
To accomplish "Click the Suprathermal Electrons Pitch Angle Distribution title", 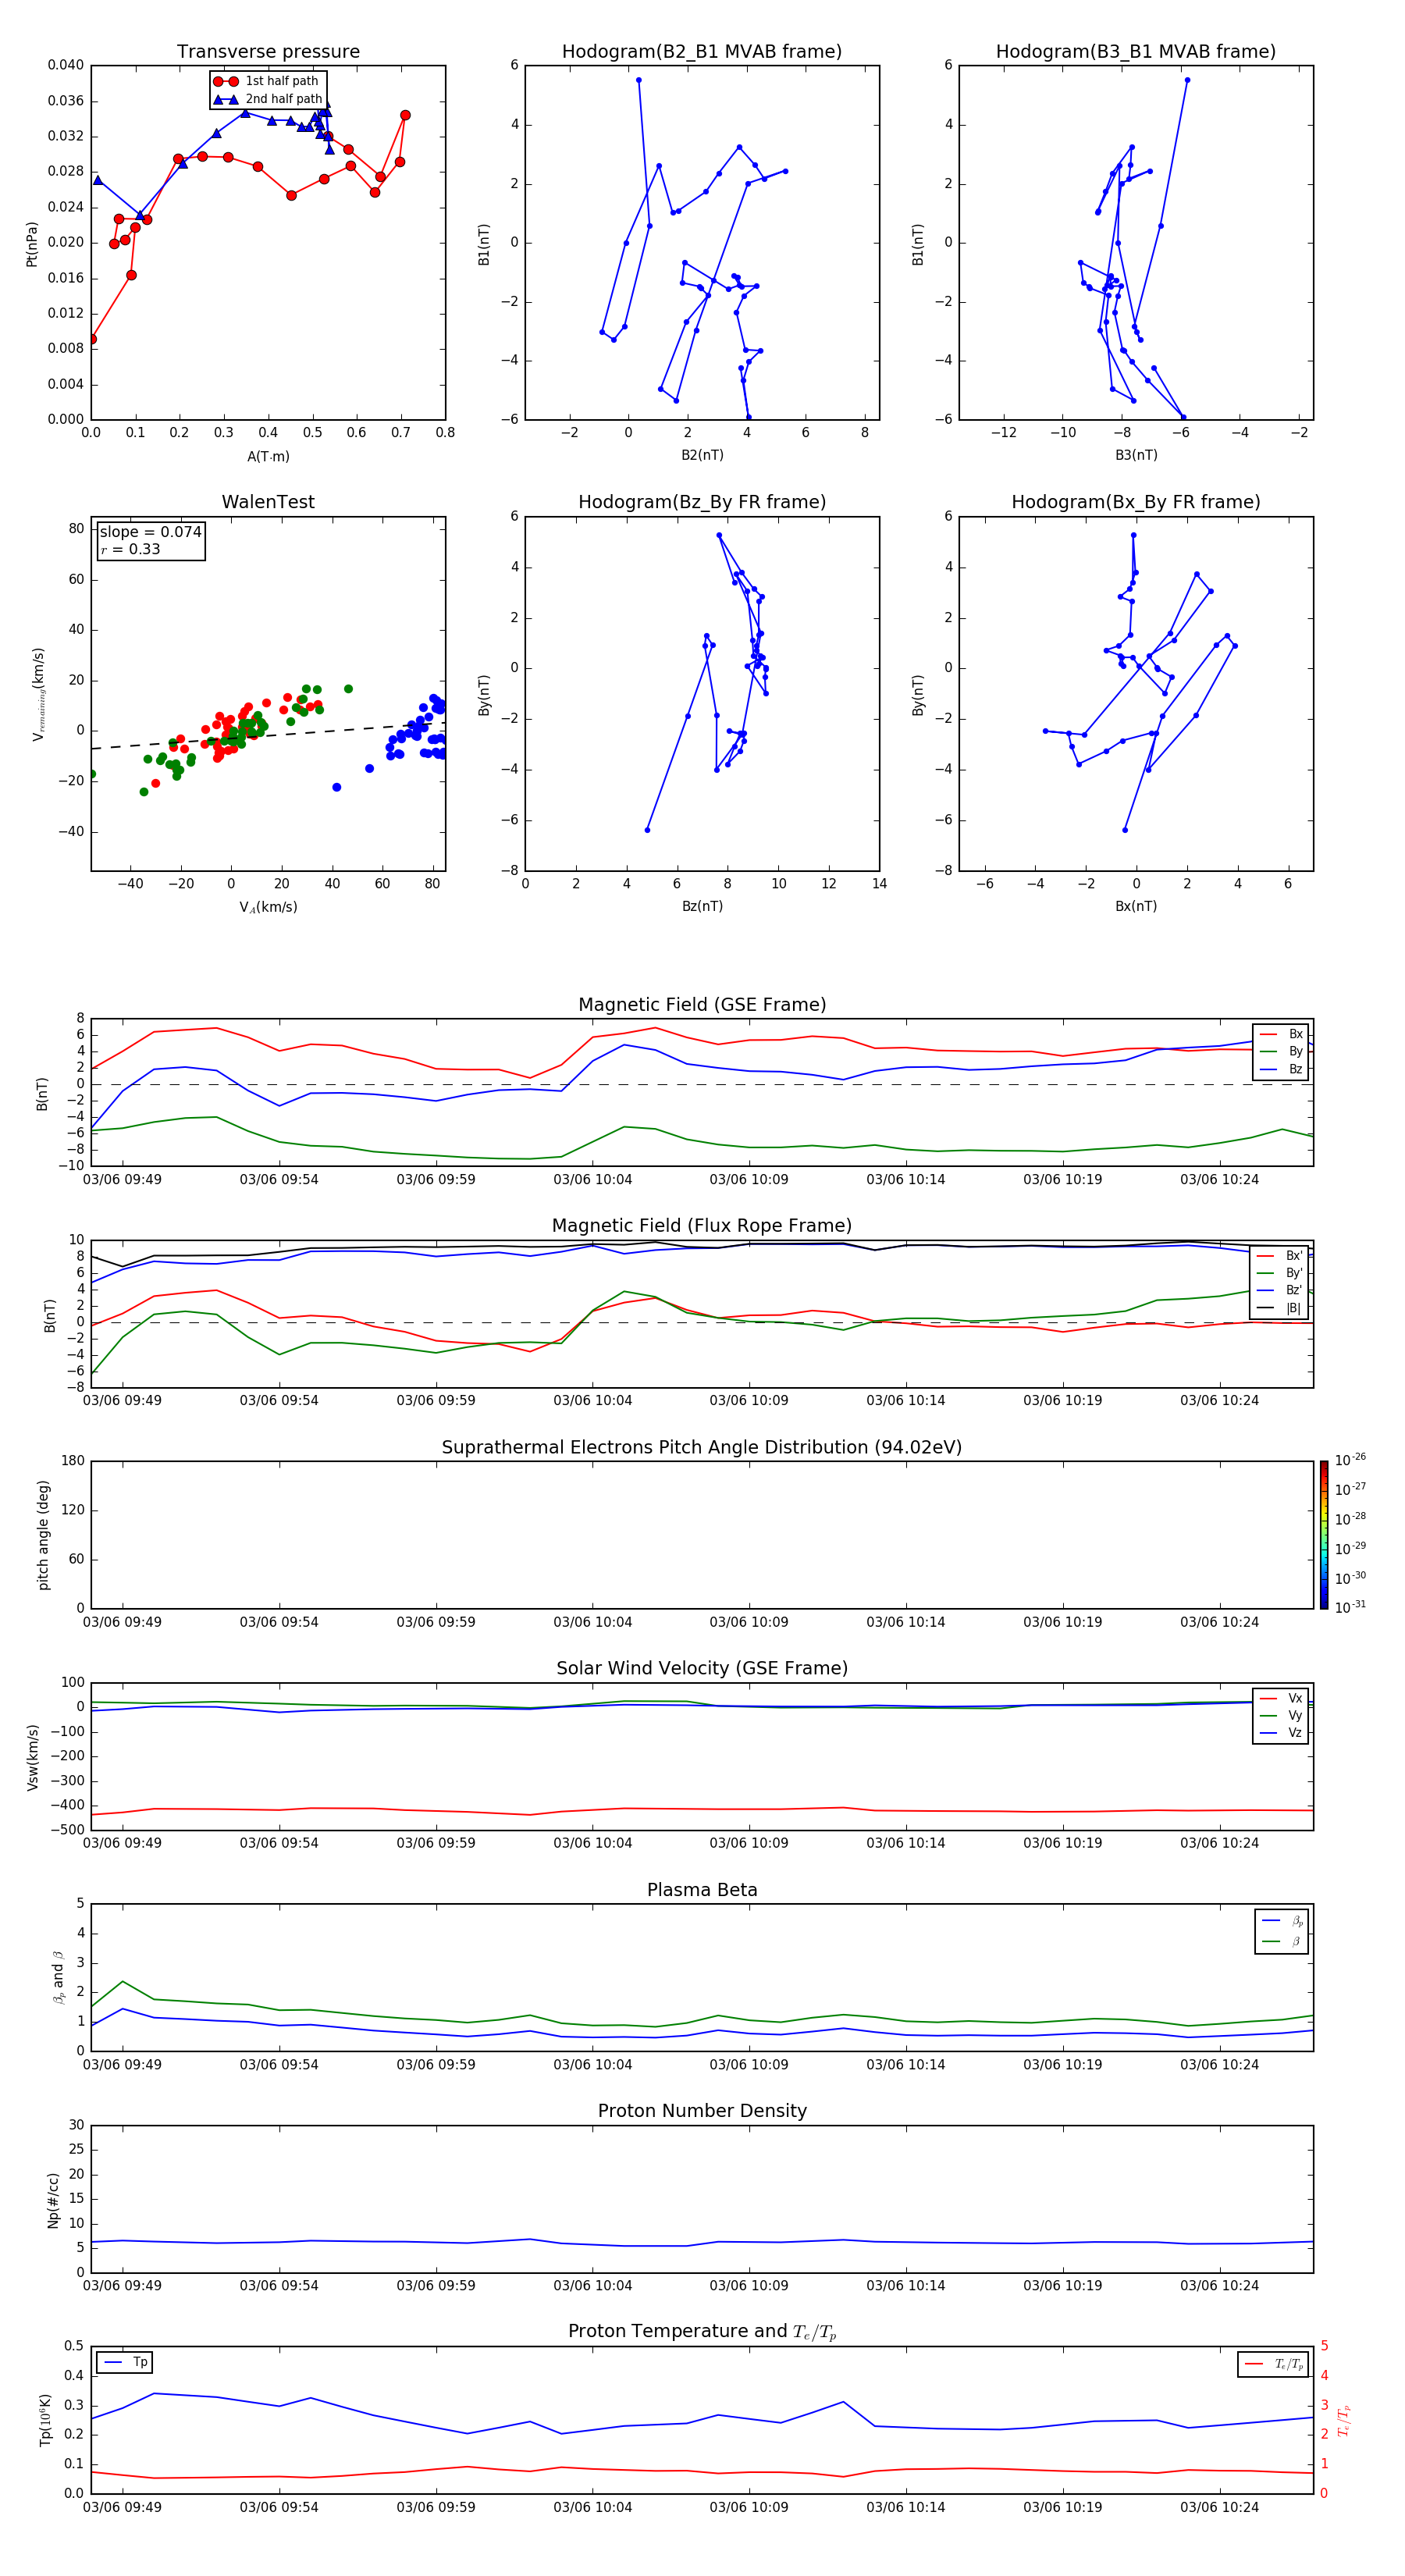I will [x=702, y=1448].
